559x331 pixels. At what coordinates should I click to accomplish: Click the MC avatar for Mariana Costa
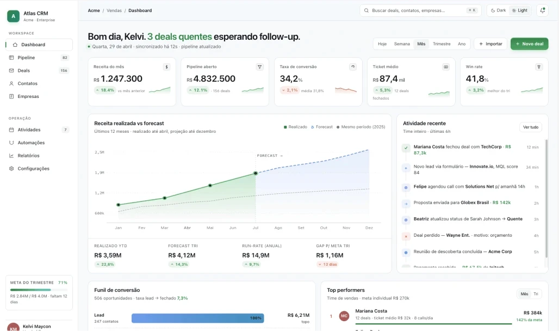pyautogui.click(x=344, y=316)
